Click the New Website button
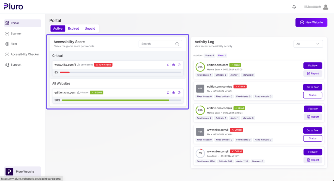 pyautogui.click(x=311, y=22)
